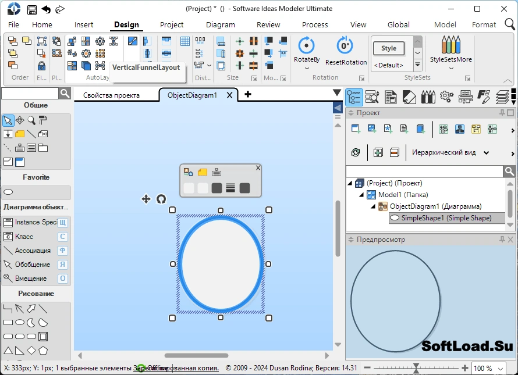Close the ObjectDiagram1 tab
This screenshot has height=375, width=518.
click(229, 95)
